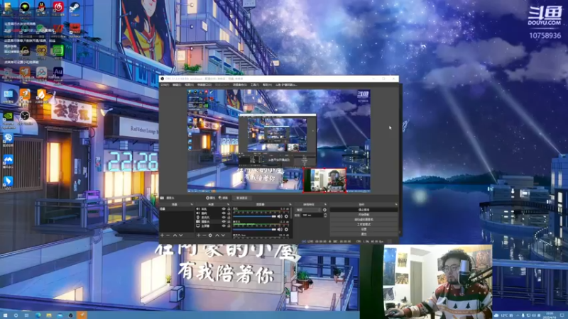Open the 停靠窗口(D) Docks menu

(x=204, y=84)
